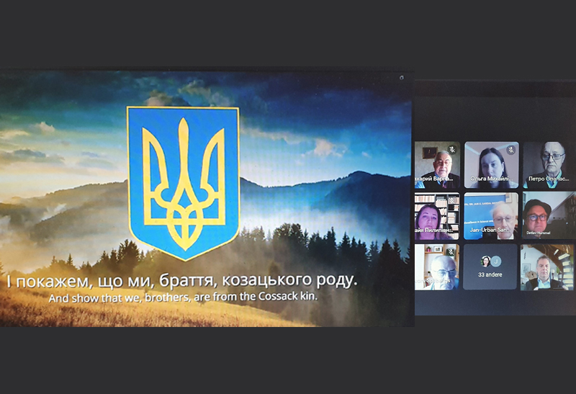Select the Spilbergs participant tile at bottom left
The height and width of the screenshot is (394, 576).
[x=437, y=267]
